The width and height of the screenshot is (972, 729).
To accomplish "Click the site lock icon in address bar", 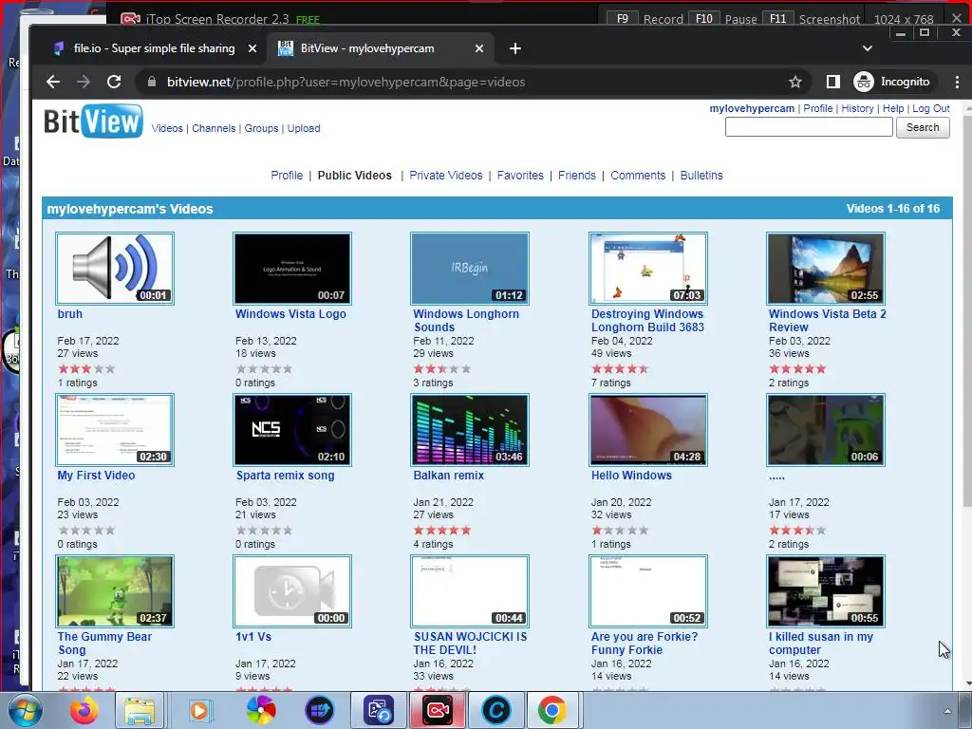I will point(152,82).
